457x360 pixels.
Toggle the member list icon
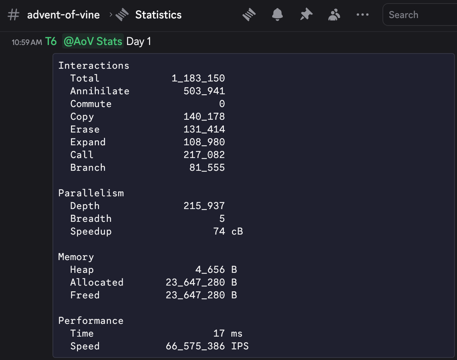pyautogui.click(x=334, y=15)
